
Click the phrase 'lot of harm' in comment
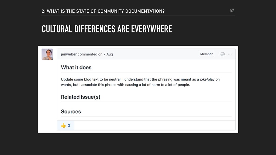point(151,85)
